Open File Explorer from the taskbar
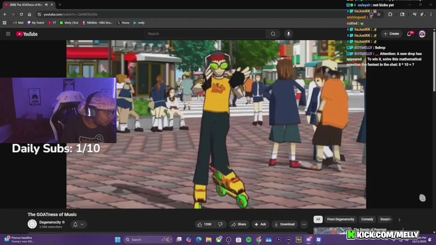Viewport: 436px width, 245px height. pos(208,240)
